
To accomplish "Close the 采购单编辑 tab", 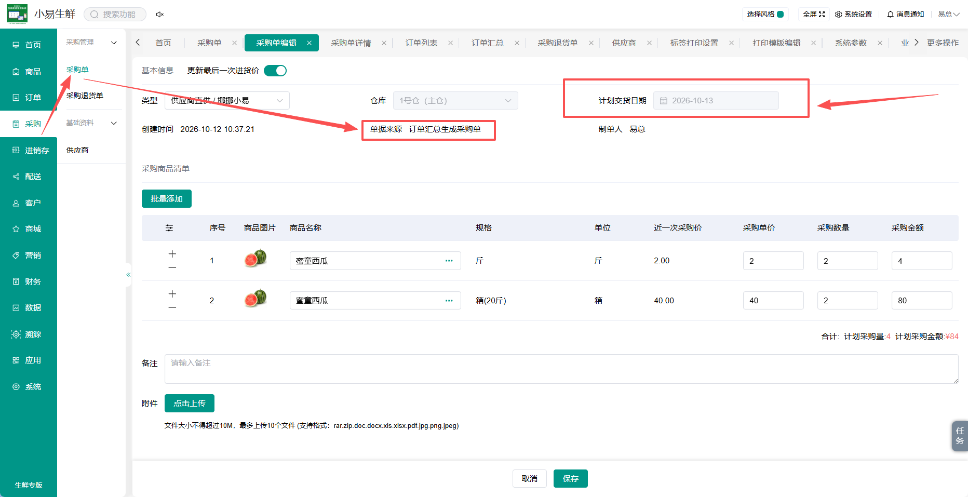I will [x=309, y=43].
